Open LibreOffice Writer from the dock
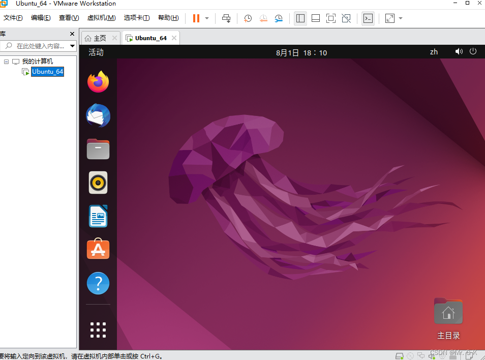This screenshot has width=485, height=360. pos(98,216)
